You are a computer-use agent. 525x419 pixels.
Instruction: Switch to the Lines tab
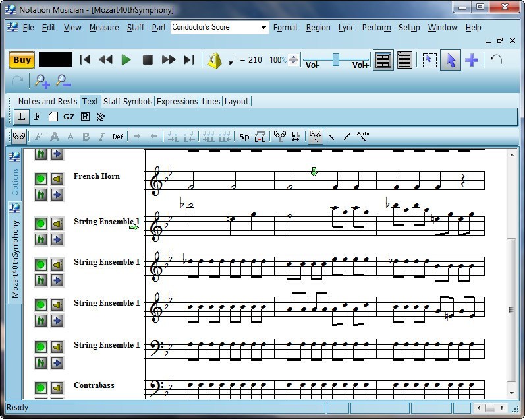coord(211,102)
